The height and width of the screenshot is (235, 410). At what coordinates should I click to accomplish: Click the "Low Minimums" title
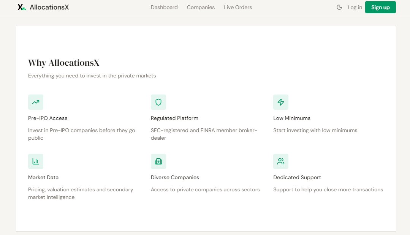[x=292, y=118]
